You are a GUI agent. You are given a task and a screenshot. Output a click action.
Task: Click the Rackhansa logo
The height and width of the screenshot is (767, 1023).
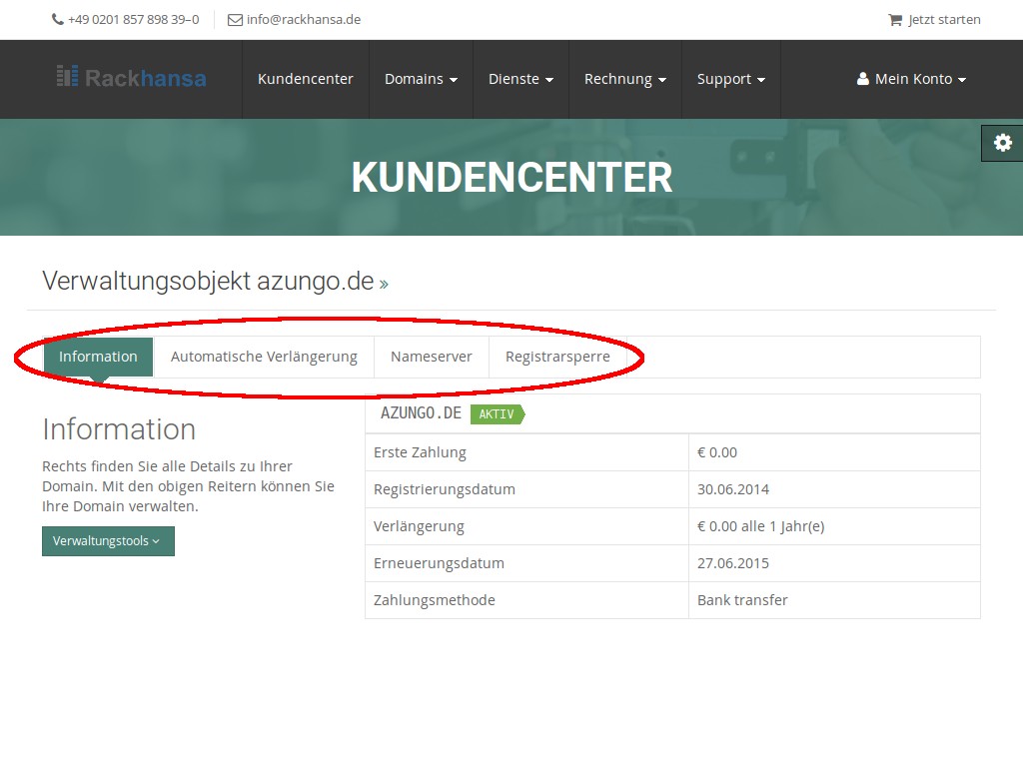click(x=131, y=78)
